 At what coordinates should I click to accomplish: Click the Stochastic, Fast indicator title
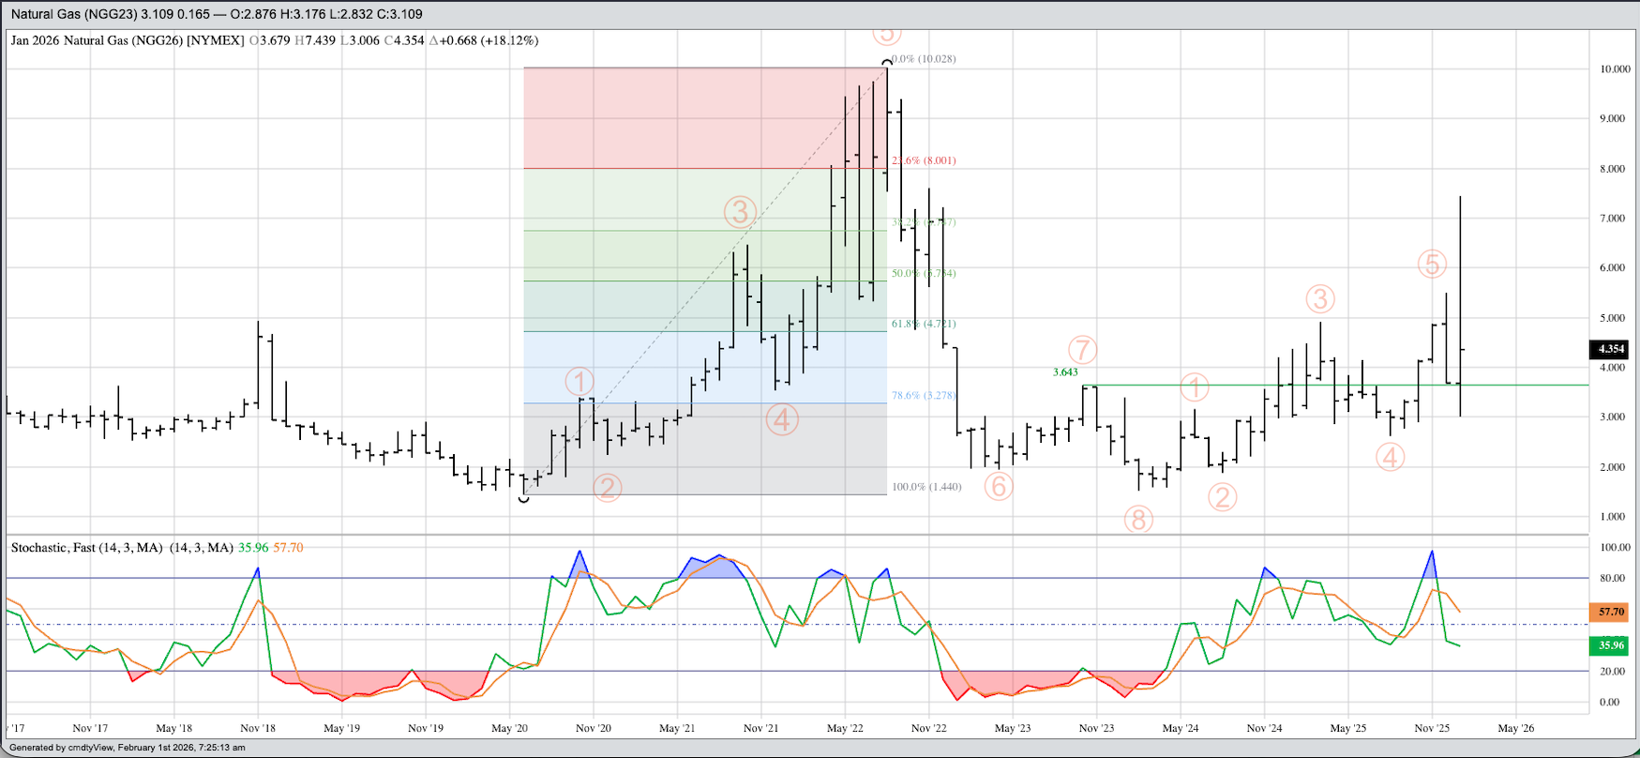coord(86,548)
